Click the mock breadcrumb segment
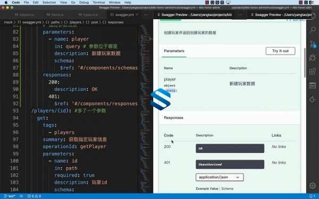The height and width of the screenshot is (199, 319). point(8,22)
